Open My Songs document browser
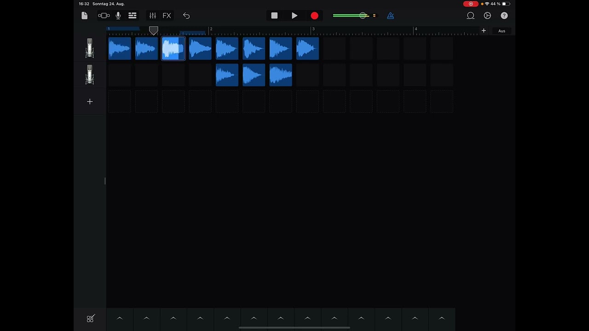The height and width of the screenshot is (331, 589). point(84,16)
